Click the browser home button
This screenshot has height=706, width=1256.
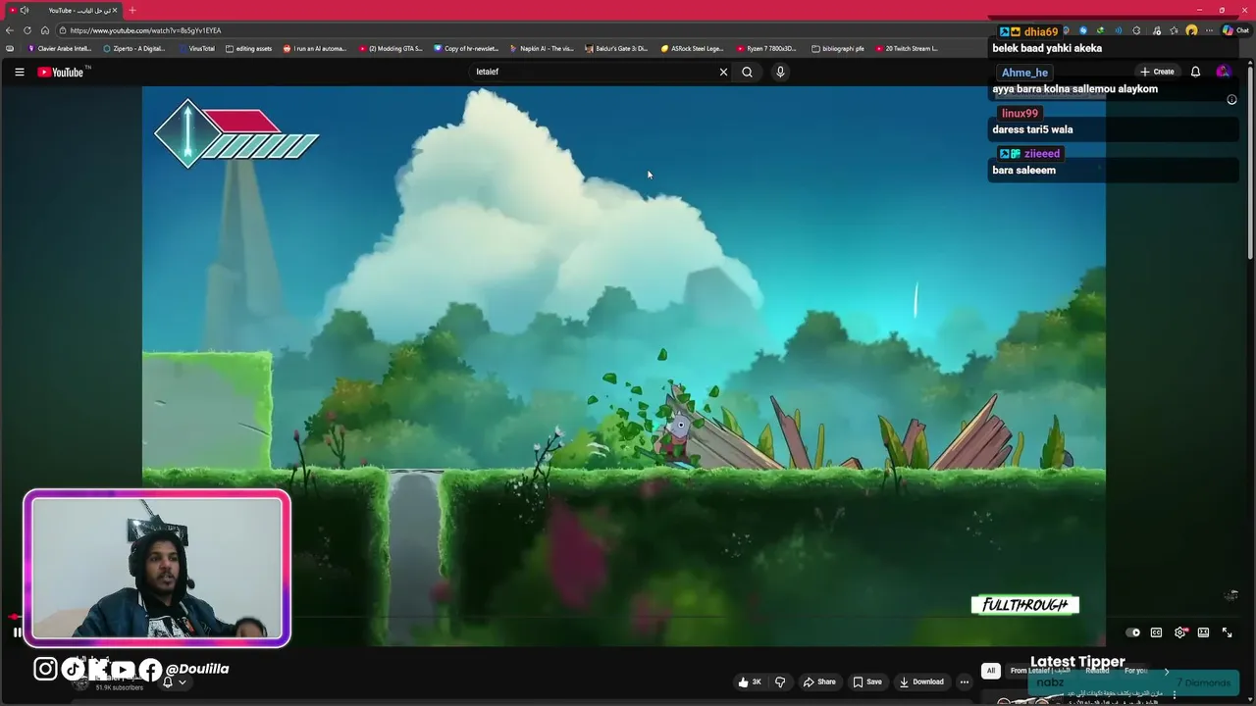(x=44, y=30)
